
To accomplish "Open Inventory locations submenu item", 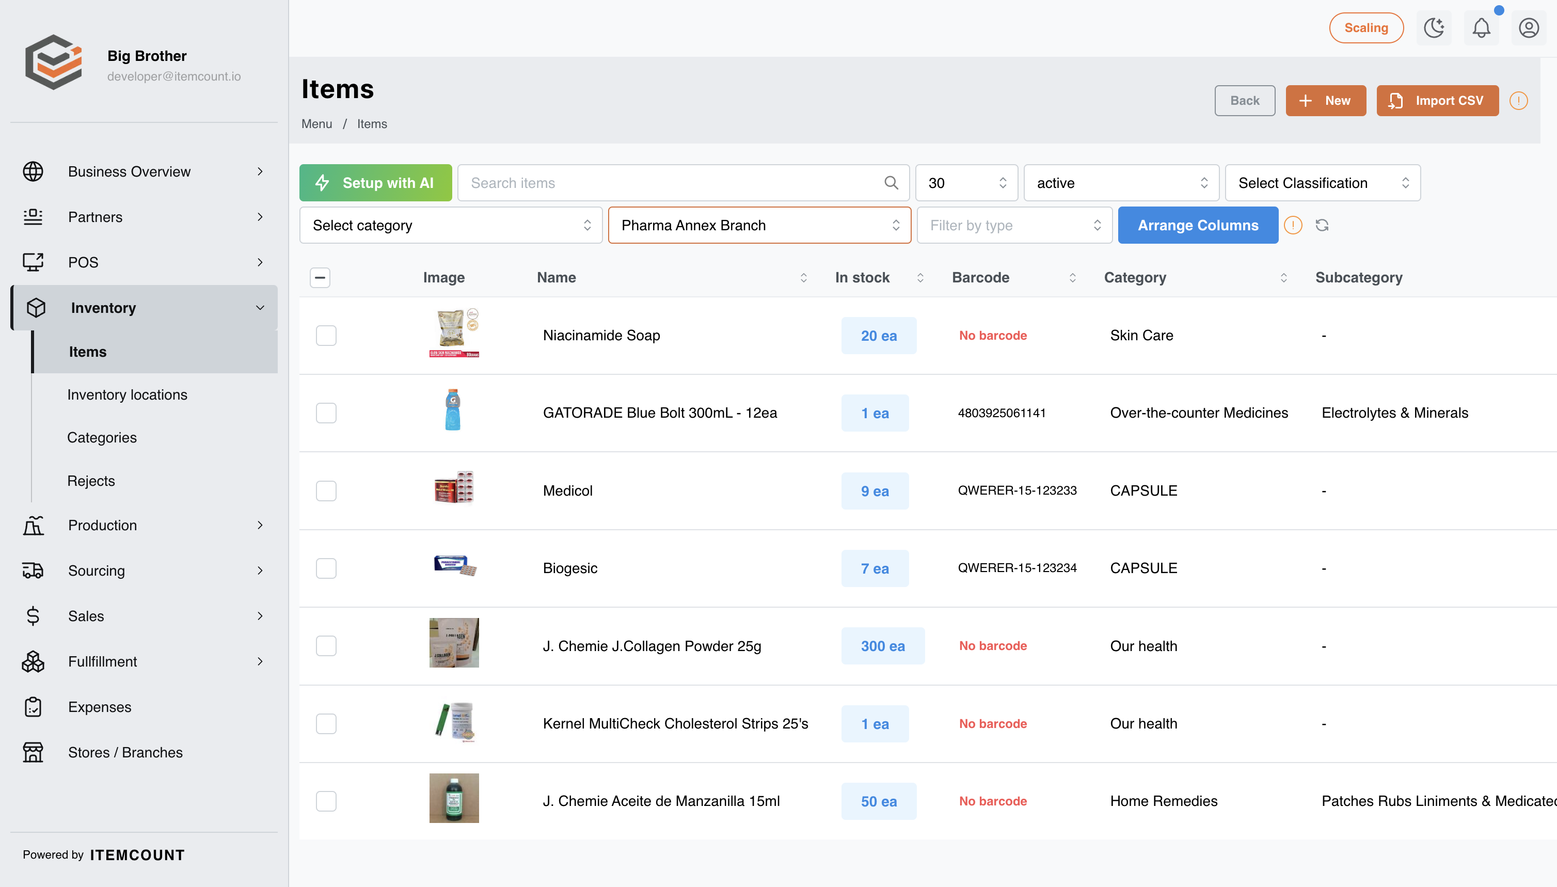I will pos(126,395).
